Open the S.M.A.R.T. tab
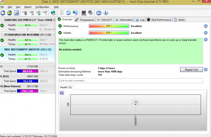211x137 pixels. (x=104, y=20)
